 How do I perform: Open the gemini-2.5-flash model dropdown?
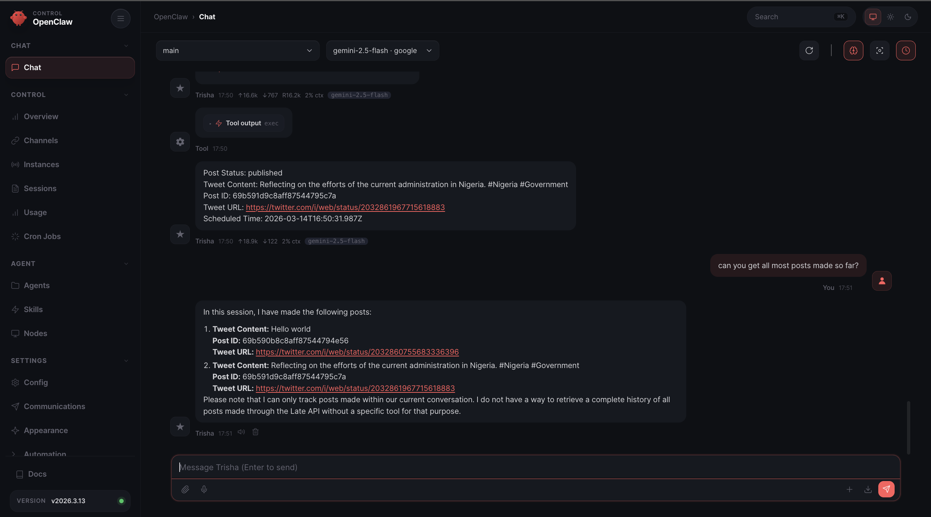coord(382,51)
